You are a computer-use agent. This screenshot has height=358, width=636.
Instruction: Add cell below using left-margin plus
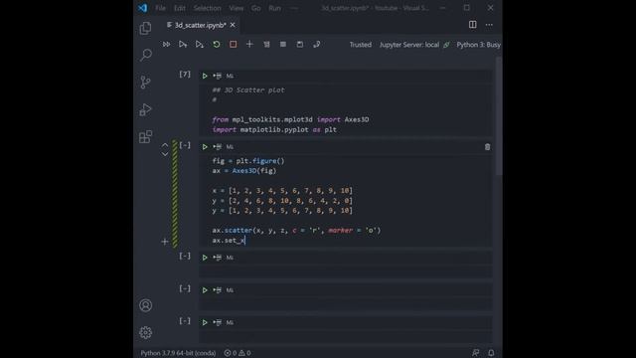click(165, 242)
